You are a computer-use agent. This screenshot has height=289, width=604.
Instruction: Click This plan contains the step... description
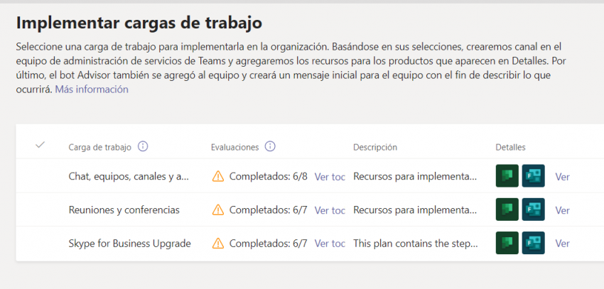[416, 244]
